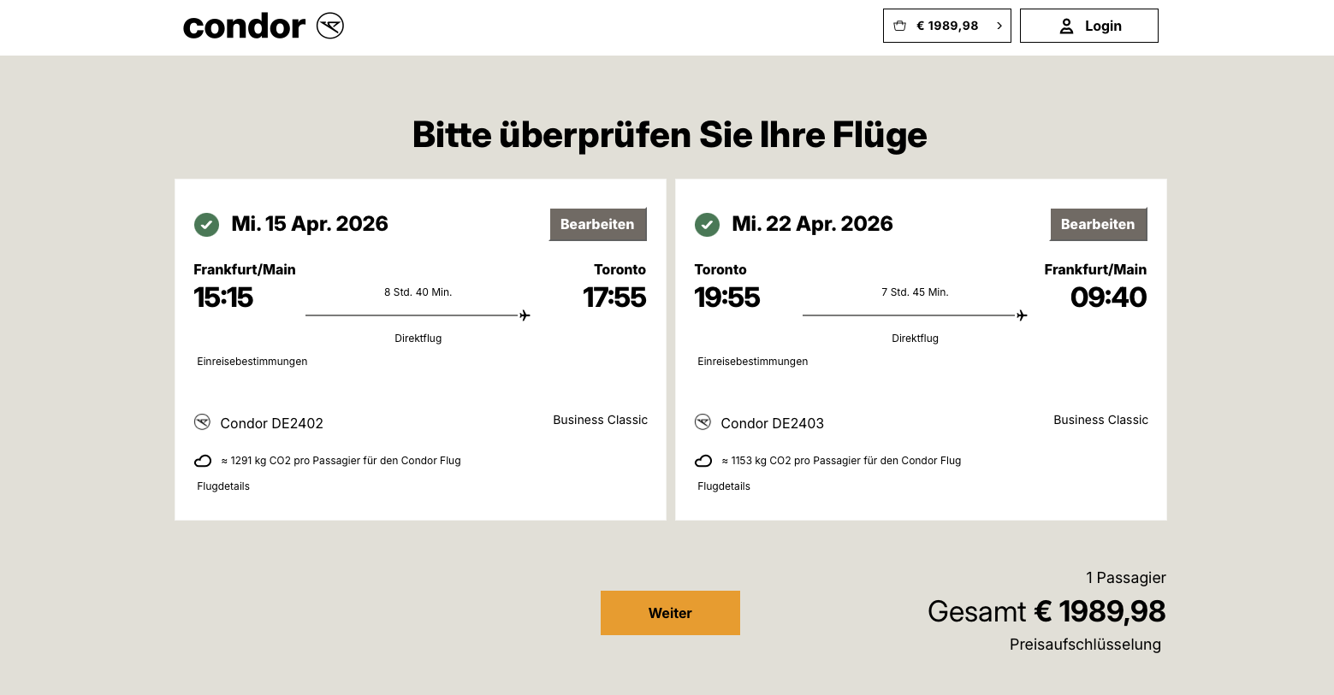Edit the outbound Frankfurt–Toronto flight
This screenshot has height=695, width=1334.
(x=597, y=224)
